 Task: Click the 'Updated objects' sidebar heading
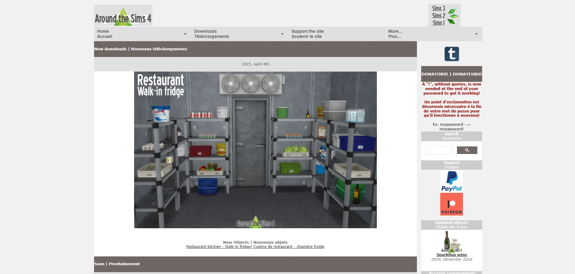(452, 223)
